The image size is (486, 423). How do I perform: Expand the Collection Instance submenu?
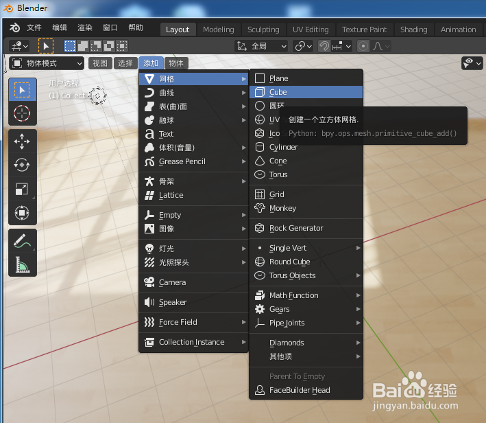[193, 342]
